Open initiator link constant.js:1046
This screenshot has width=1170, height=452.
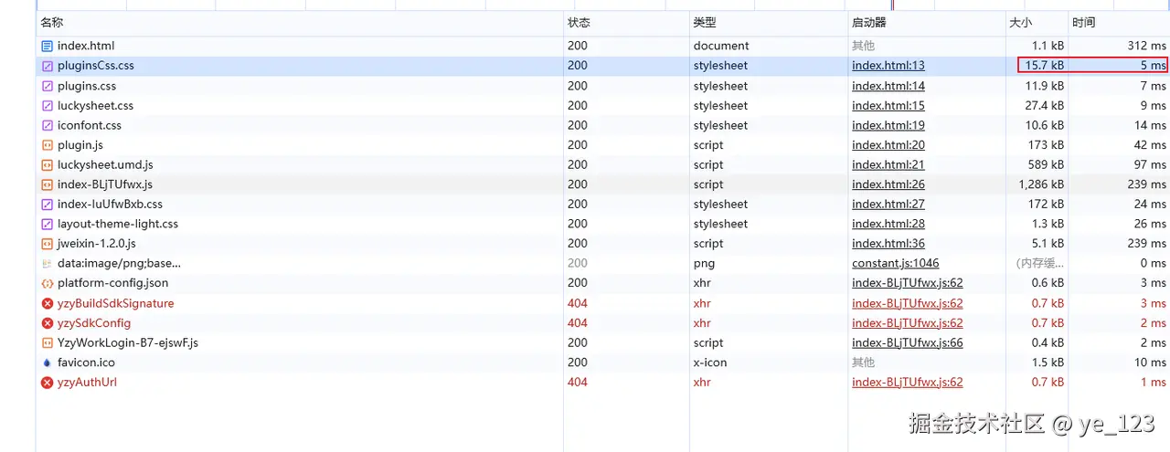[896, 263]
